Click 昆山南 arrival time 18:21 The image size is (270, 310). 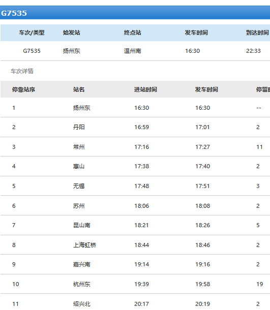(142, 225)
